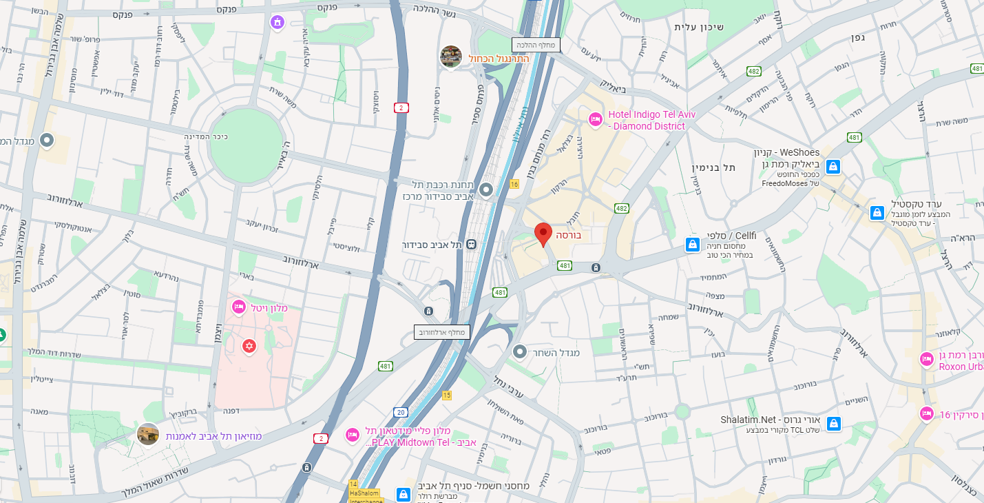Open the red Star of David marker
984x503 pixels.
(x=249, y=345)
